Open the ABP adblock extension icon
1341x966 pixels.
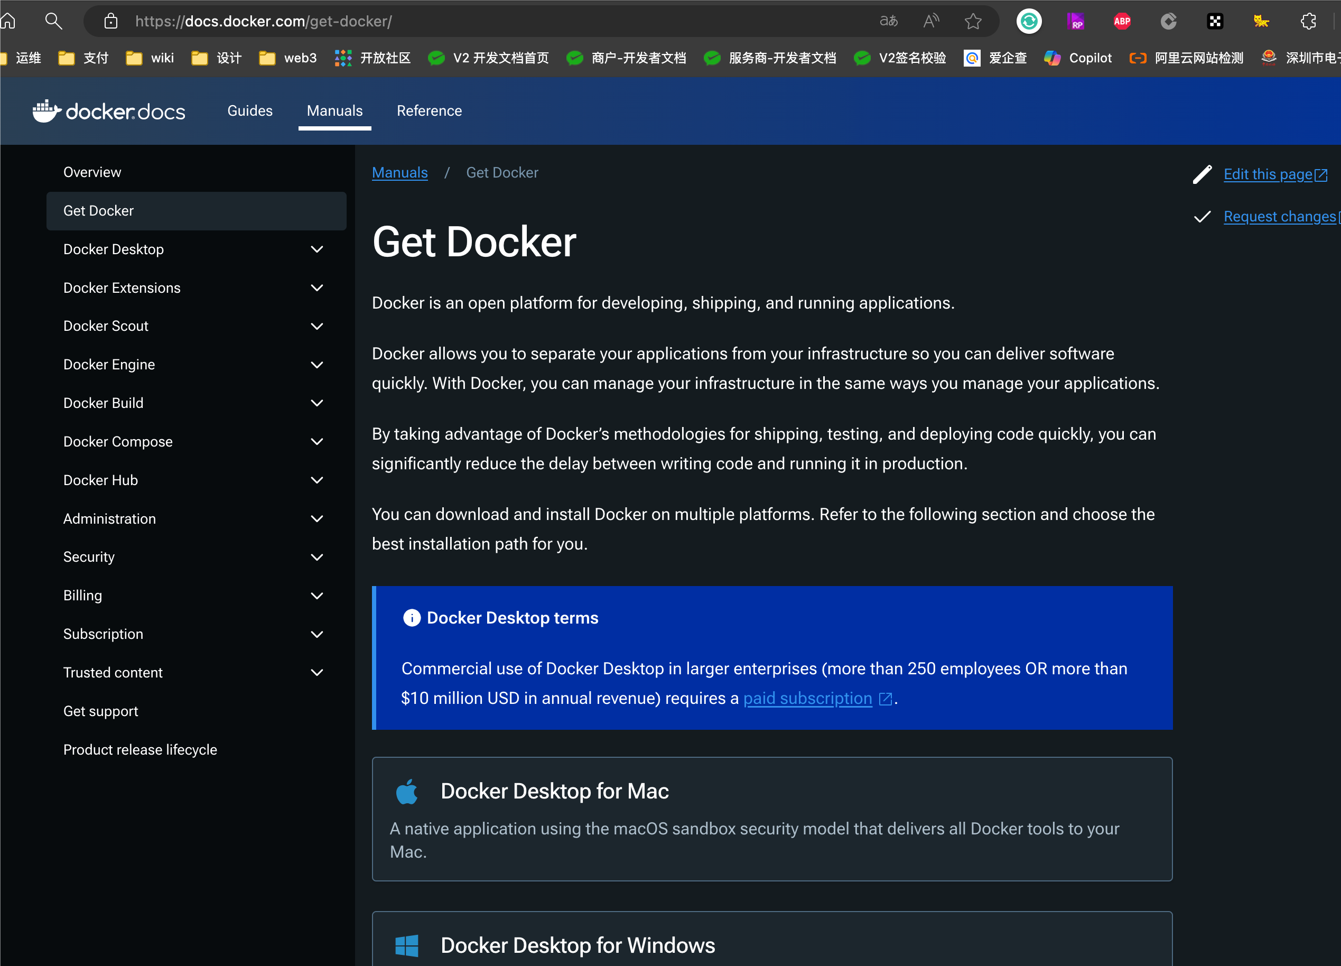1122,22
